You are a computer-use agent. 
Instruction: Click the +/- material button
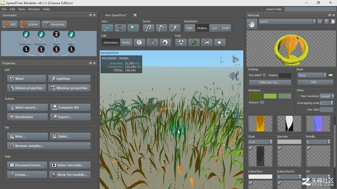[320, 22]
